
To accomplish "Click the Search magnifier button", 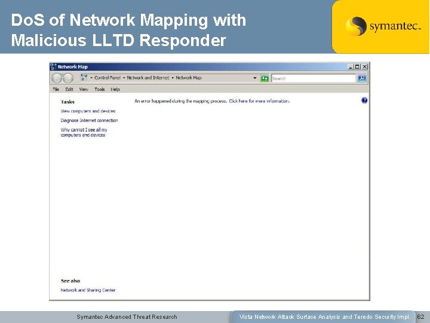I will [362, 78].
